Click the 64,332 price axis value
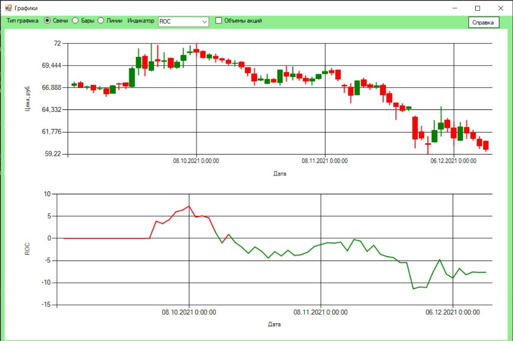This screenshot has width=513, height=341. point(51,109)
